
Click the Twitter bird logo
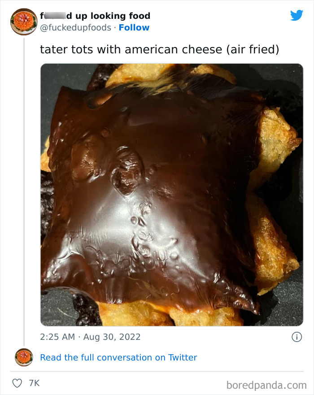point(297,15)
